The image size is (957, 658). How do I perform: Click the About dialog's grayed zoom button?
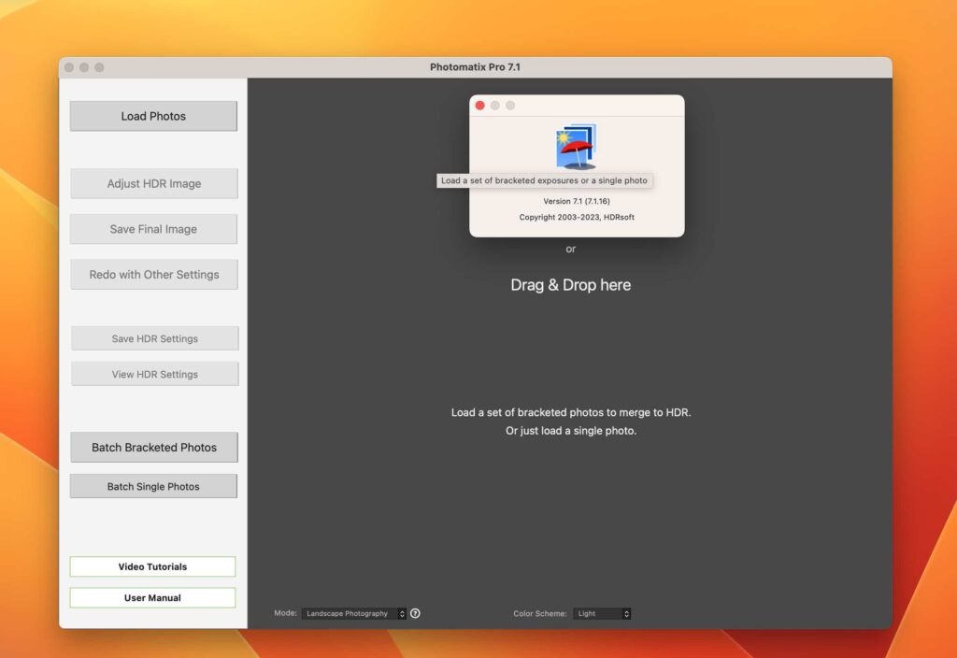pos(510,106)
